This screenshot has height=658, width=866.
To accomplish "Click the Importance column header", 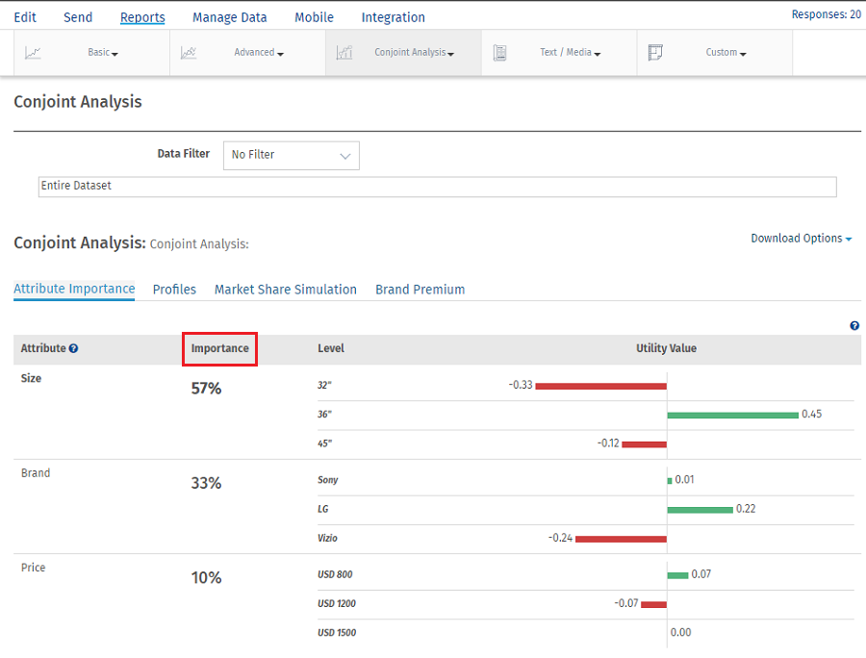I will pos(219,348).
